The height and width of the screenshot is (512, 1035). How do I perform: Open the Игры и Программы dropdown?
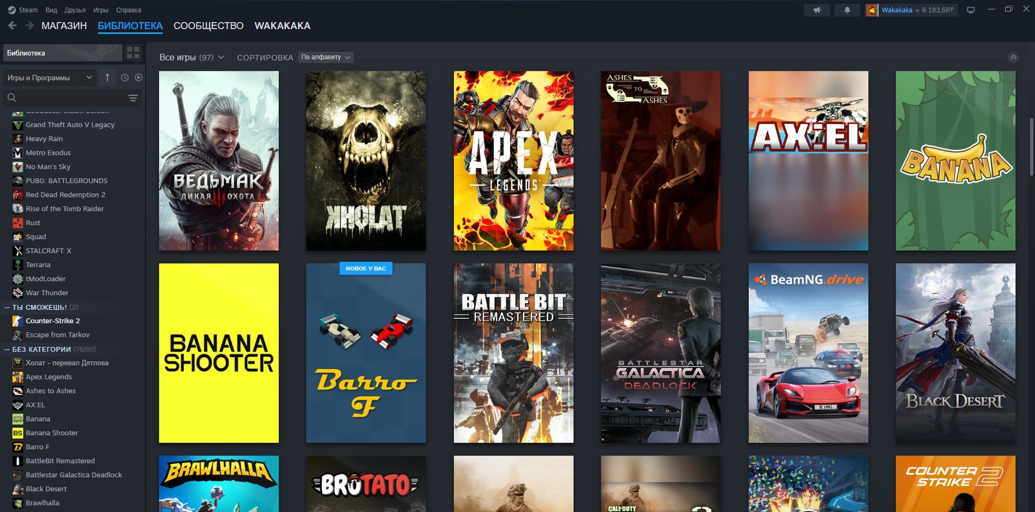click(x=49, y=77)
